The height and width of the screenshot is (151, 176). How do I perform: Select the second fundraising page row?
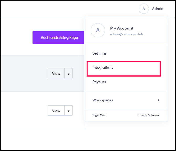[x=24, y=111]
